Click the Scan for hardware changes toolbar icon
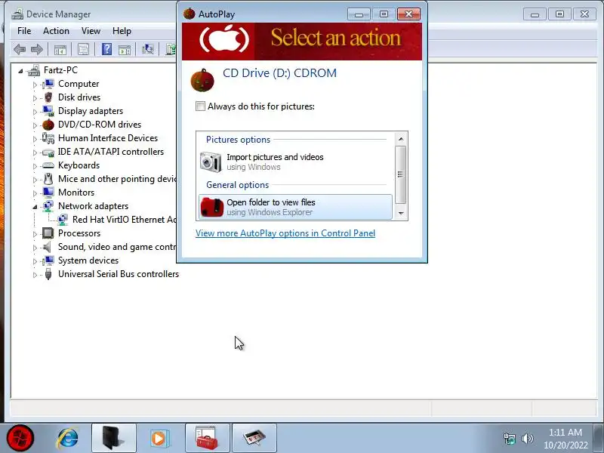Viewport: 604px width, 453px height. pos(147,49)
